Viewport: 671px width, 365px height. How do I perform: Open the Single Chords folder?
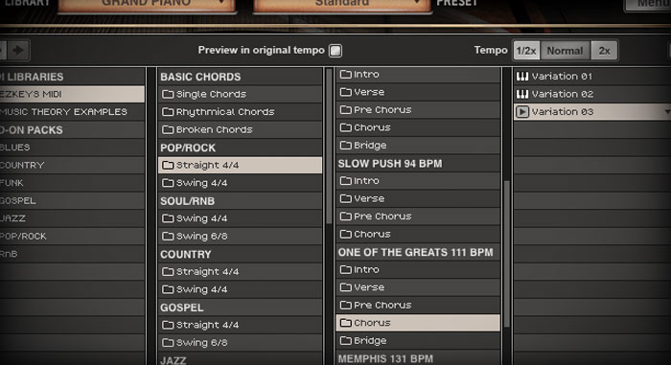tap(240, 94)
